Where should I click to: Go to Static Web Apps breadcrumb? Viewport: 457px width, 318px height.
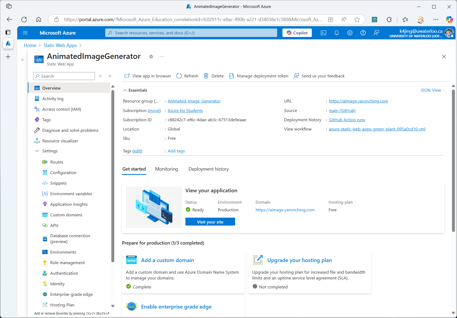click(x=60, y=45)
